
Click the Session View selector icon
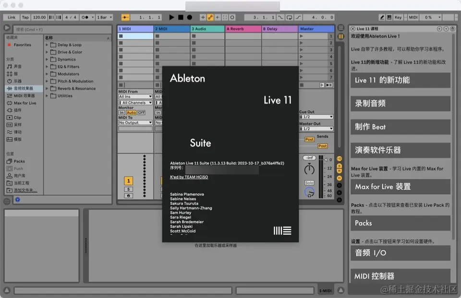(341, 36)
